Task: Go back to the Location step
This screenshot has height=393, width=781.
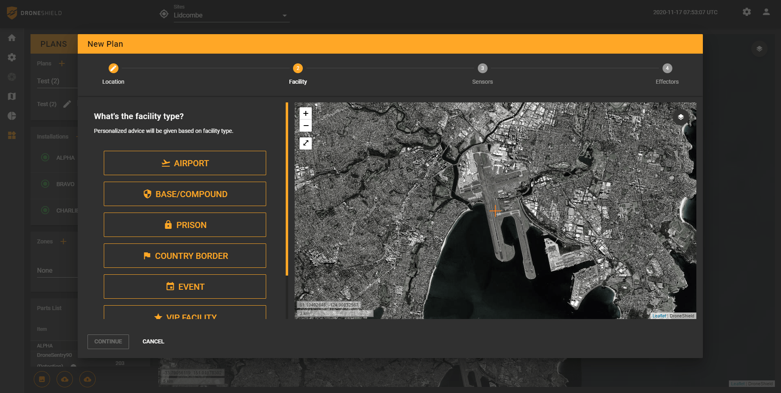Action: point(114,69)
